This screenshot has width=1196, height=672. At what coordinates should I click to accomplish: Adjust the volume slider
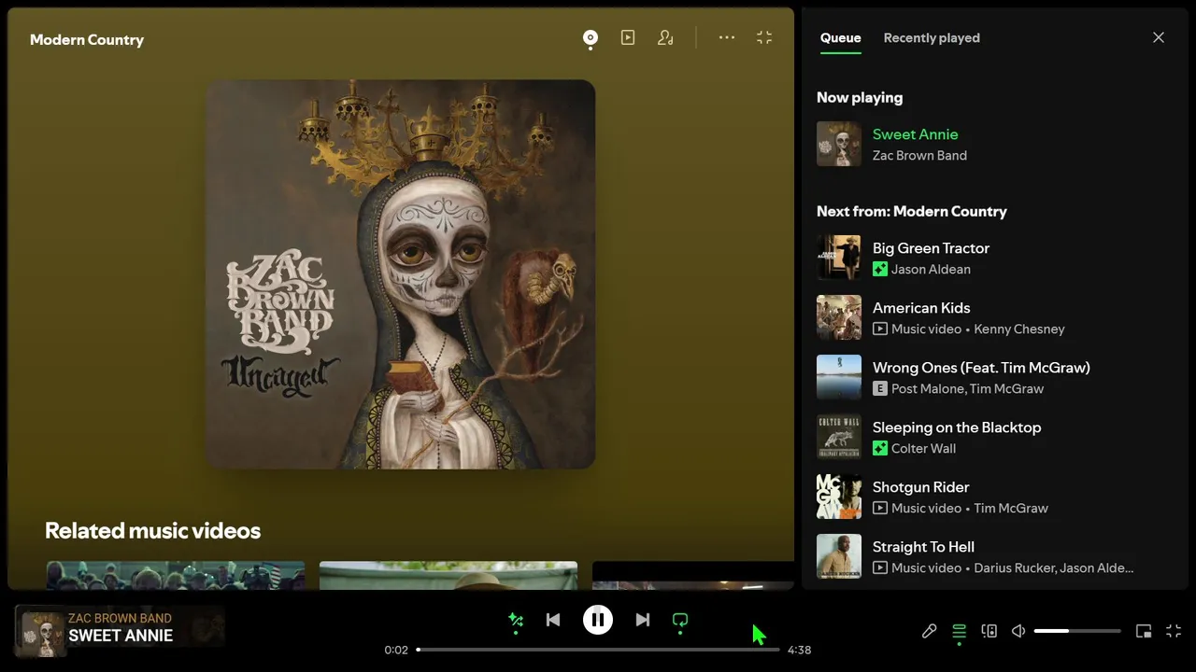tap(1077, 632)
